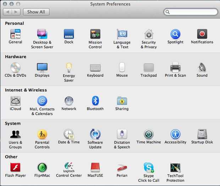
Task: Click the window zoom button
Action: 18,4
